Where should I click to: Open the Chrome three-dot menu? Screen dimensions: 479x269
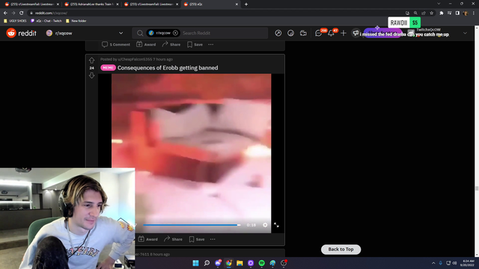tap(474, 13)
